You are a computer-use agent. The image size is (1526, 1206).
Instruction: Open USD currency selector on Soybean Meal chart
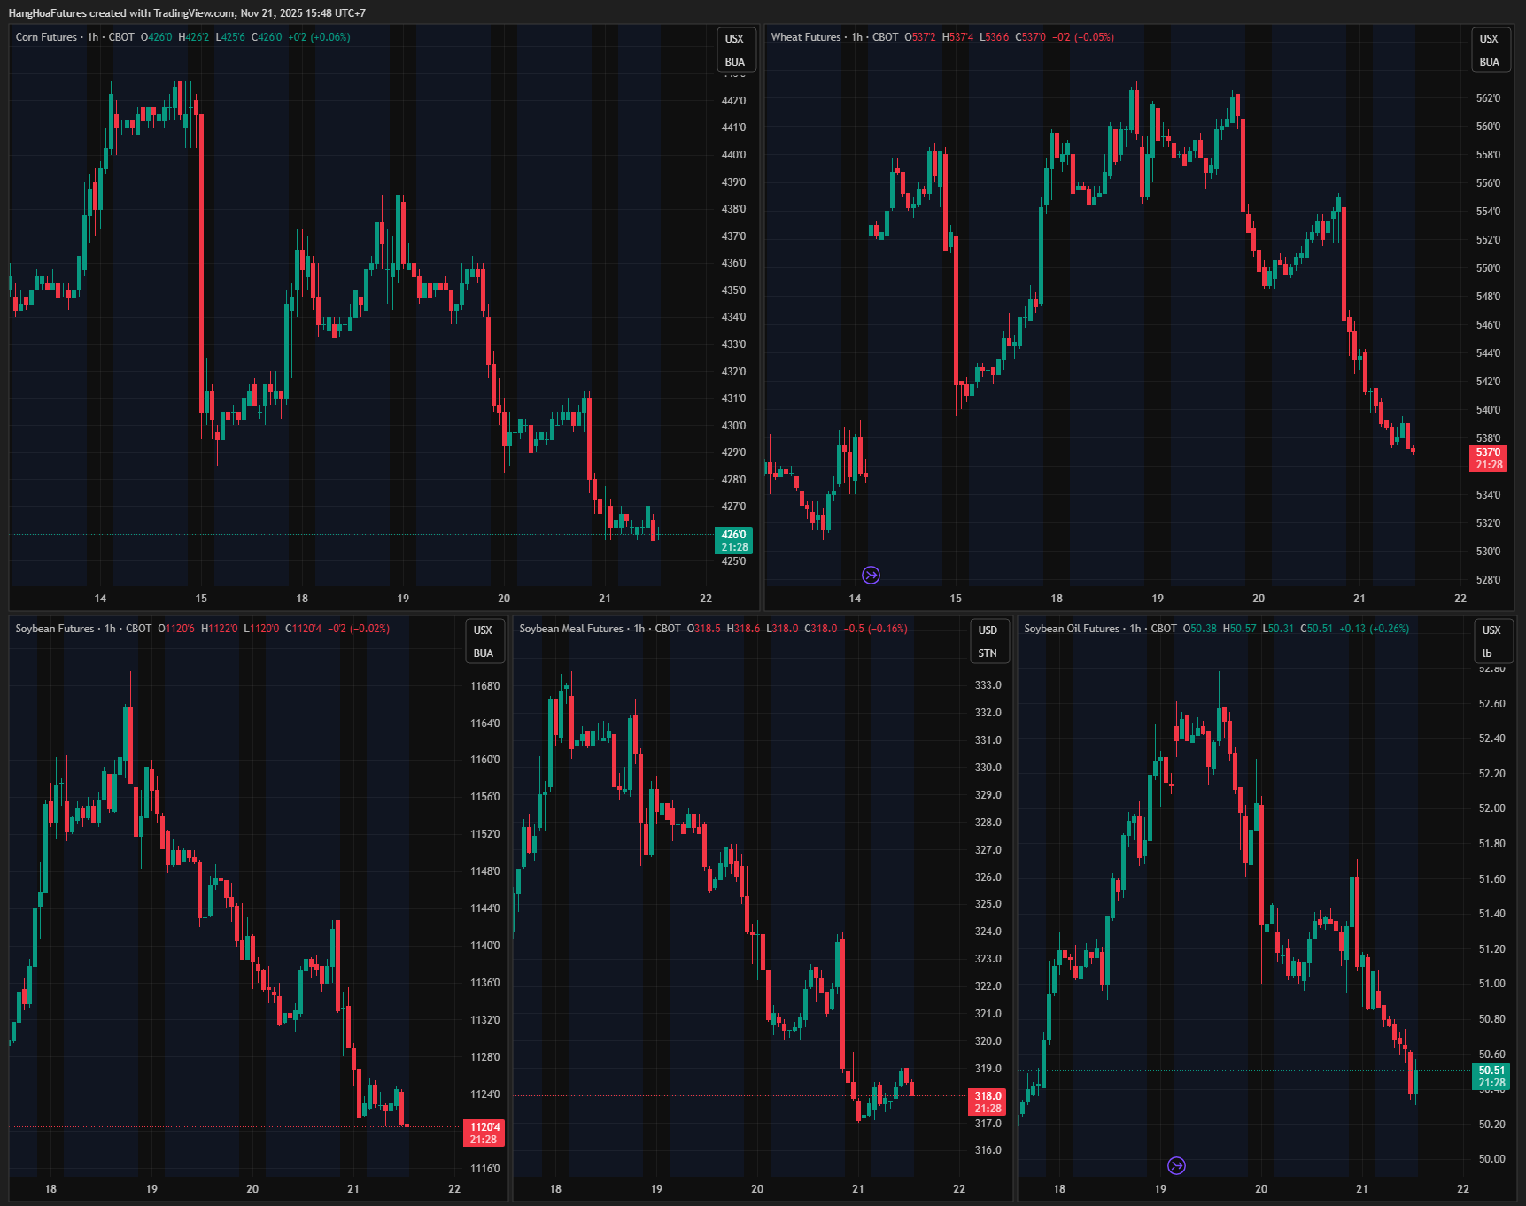[x=988, y=630]
